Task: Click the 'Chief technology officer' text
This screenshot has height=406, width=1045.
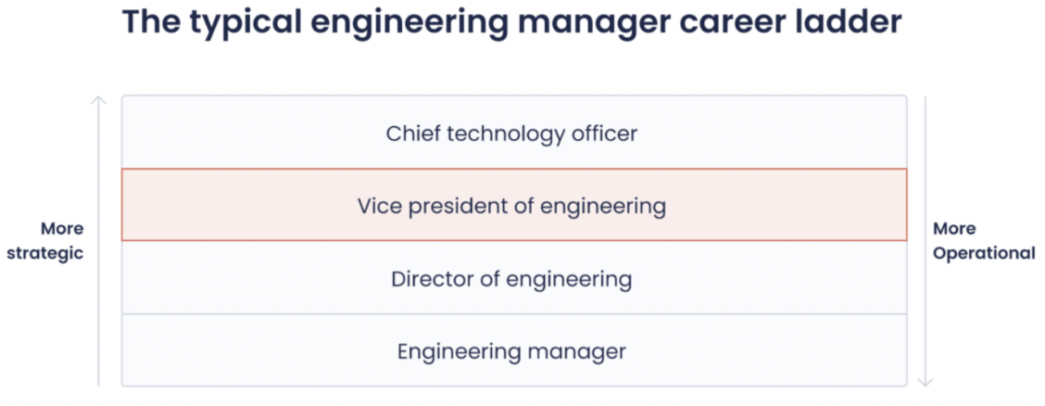Action: (x=511, y=133)
